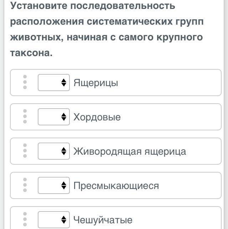Image resolution: width=228 pixels, height=229 pixels.
Task: Click the up-down arrows in the Пресмыкающиеся selector
Action: tap(64, 185)
